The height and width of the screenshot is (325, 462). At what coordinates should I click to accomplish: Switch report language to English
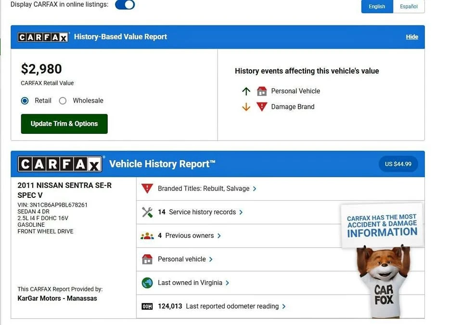[x=377, y=6]
